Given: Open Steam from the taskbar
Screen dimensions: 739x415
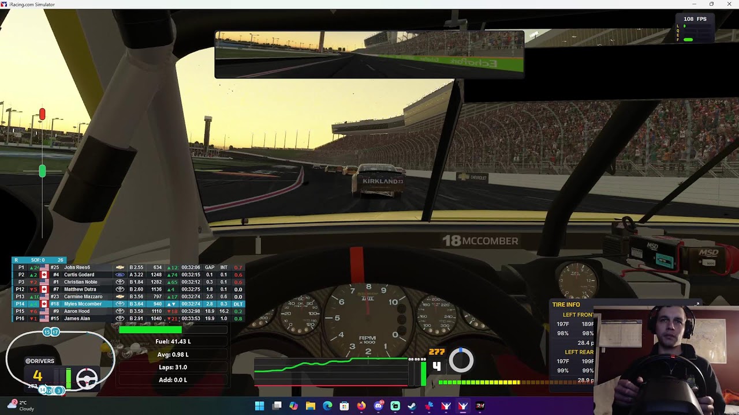Looking at the screenshot, I should click(412, 406).
